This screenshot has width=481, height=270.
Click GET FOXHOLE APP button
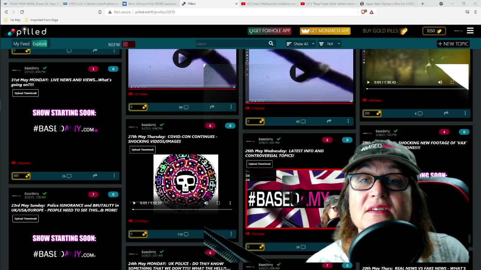pyautogui.click(x=269, y=31)
